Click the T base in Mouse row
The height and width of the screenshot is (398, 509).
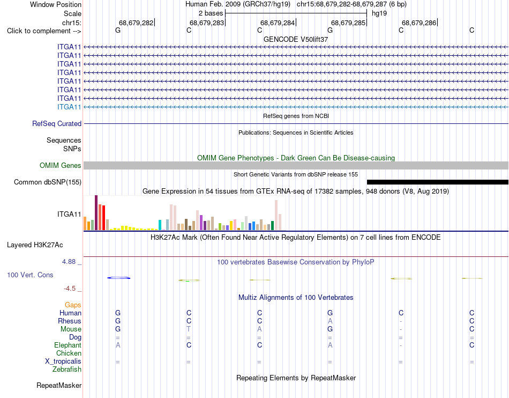(x=189, y=329)
